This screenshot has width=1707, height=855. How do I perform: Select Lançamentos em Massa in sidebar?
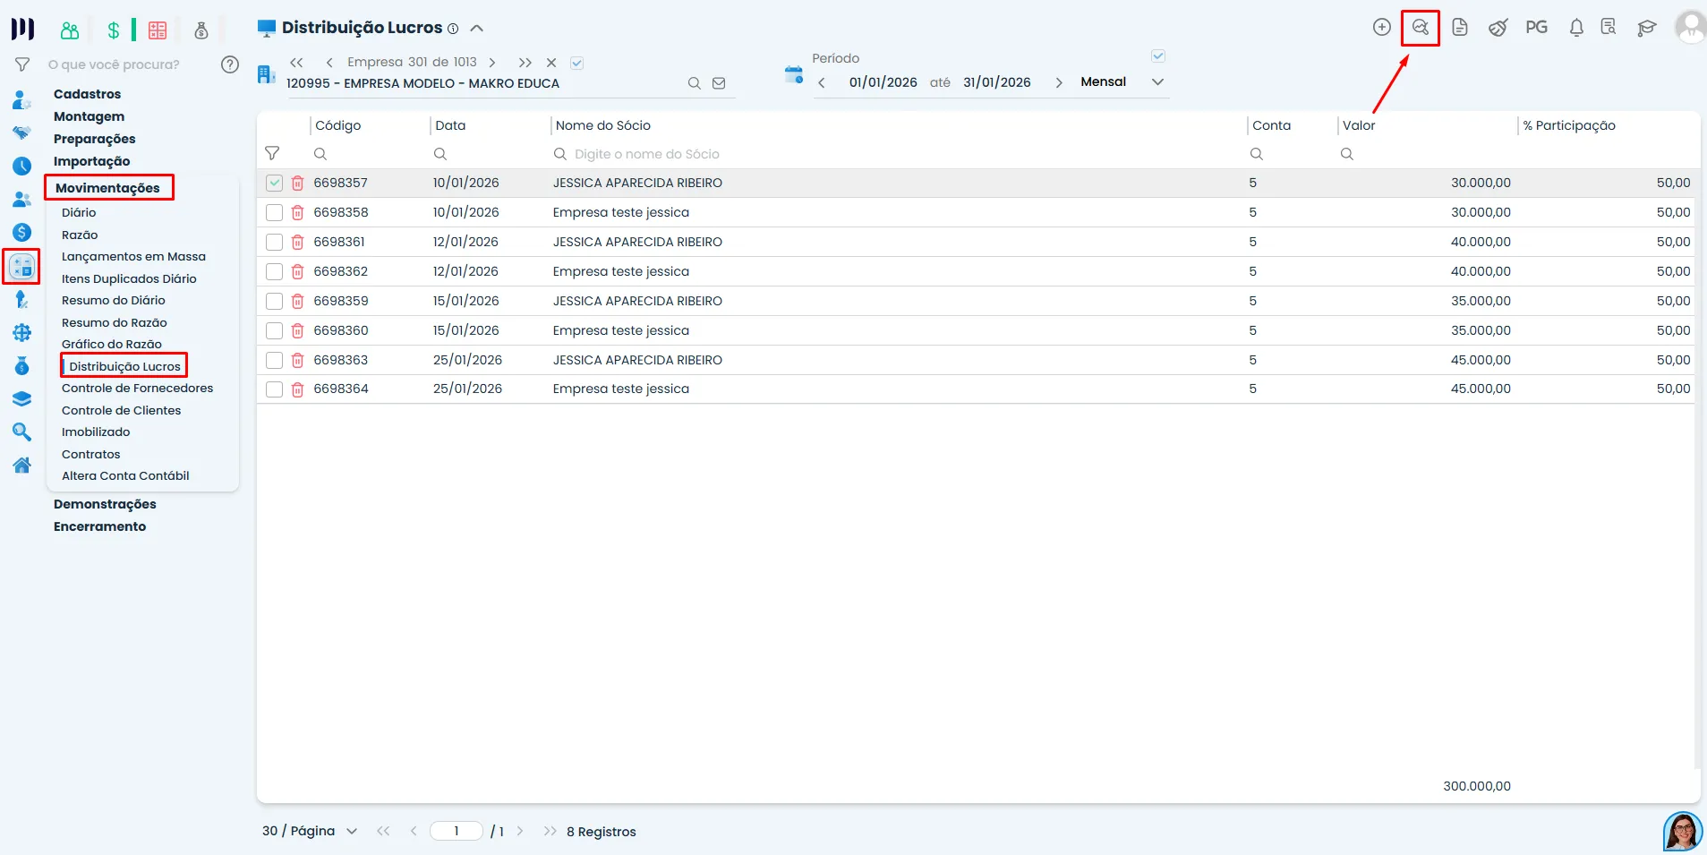point(133,256)
